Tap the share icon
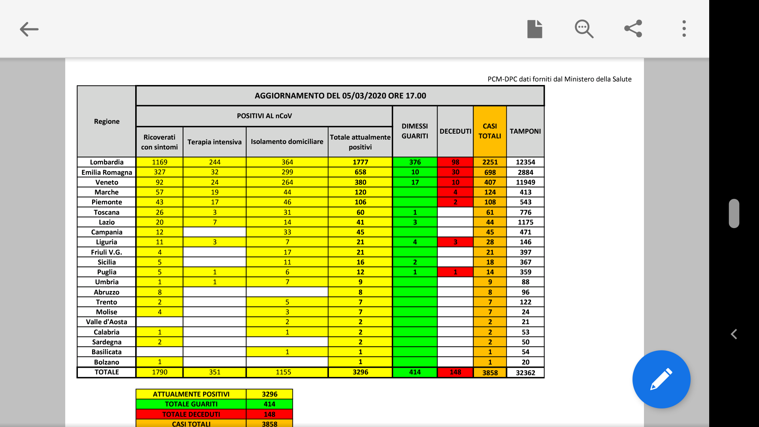Viewport: 759px width, 427px height. tap(633, 29)
